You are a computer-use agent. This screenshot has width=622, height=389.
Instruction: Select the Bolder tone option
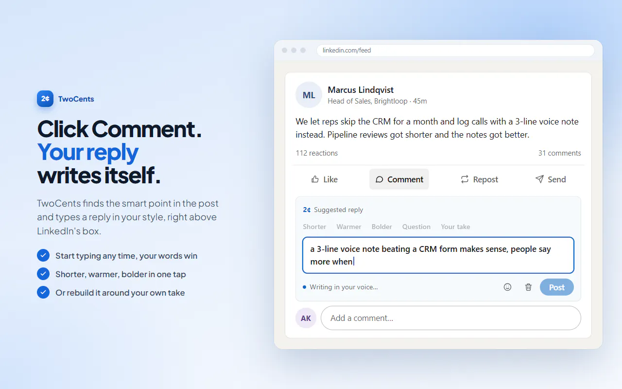[382, 227]
